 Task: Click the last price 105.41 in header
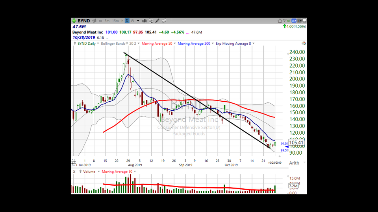[151, 32]
